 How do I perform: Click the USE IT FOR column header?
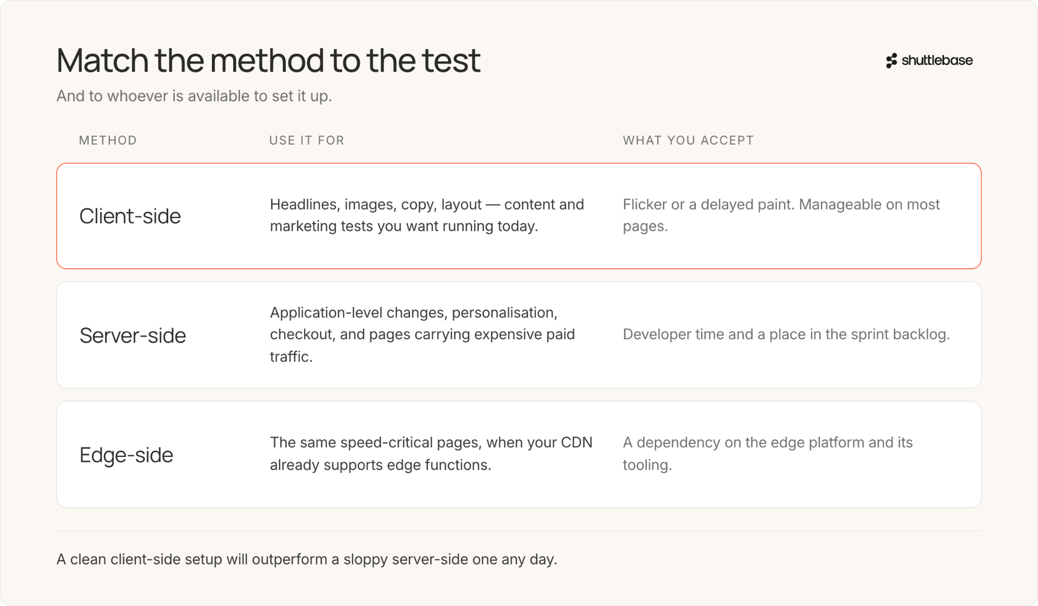coord(307,140)
